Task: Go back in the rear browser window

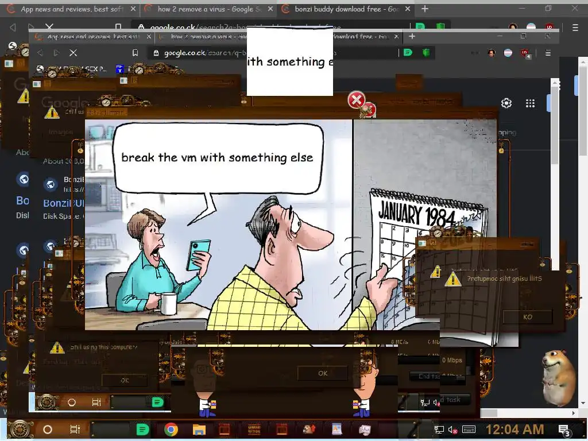Action: (x=13, y=27)
